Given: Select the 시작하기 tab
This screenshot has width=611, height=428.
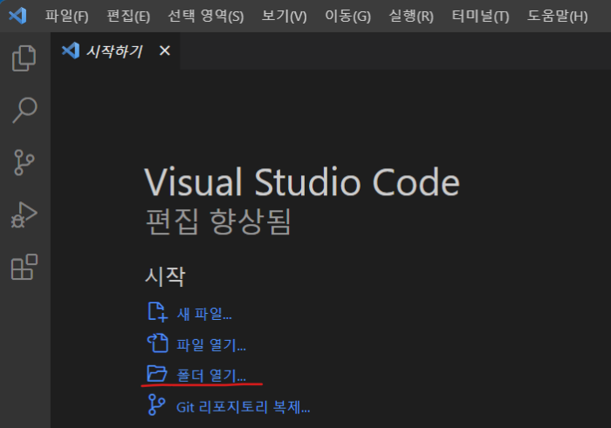Looking at the screenshot, I should point(115,51).
